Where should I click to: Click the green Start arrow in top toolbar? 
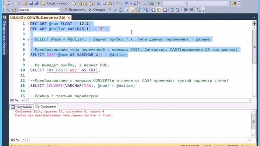159,3
